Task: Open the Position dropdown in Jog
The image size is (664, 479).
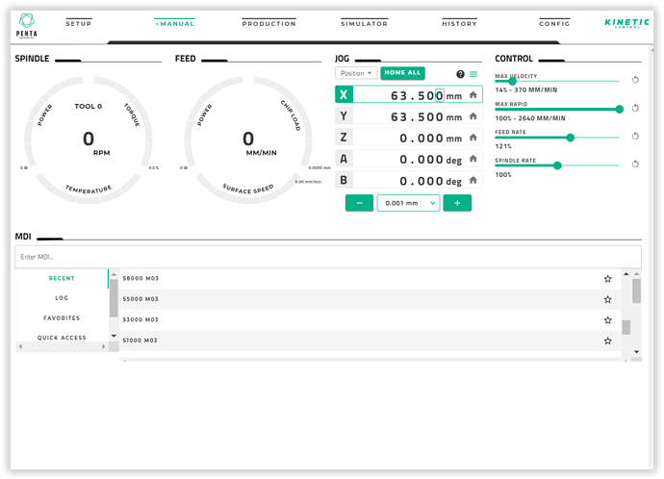Action: click(x=356, y=73)
